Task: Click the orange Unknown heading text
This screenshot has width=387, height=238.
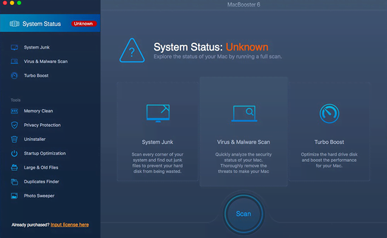Action: [x=247, y=47]
